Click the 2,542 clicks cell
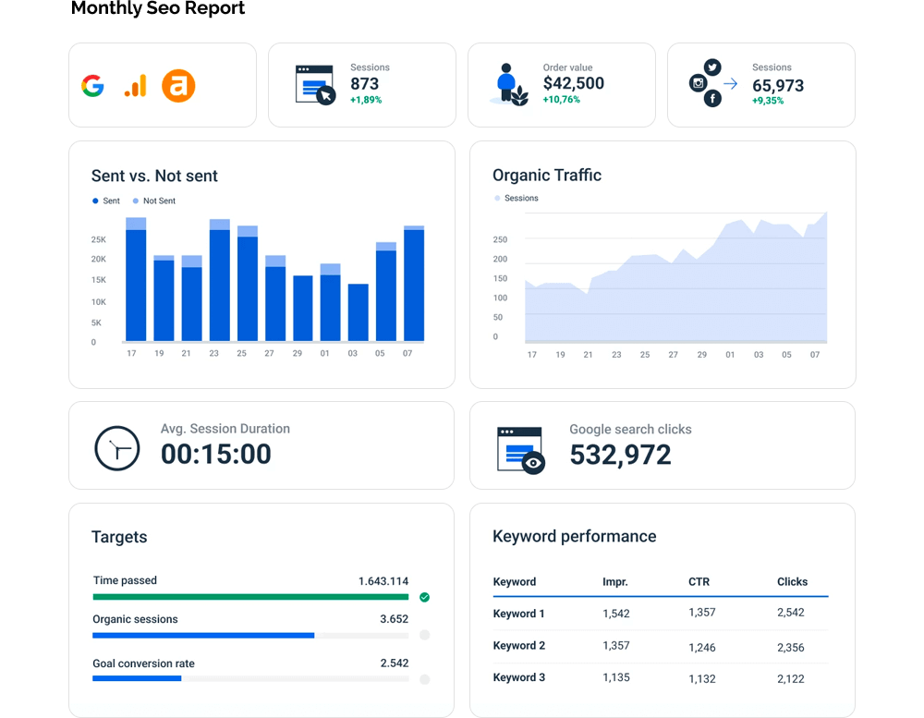924x718 pixels. tap(790, 613)
